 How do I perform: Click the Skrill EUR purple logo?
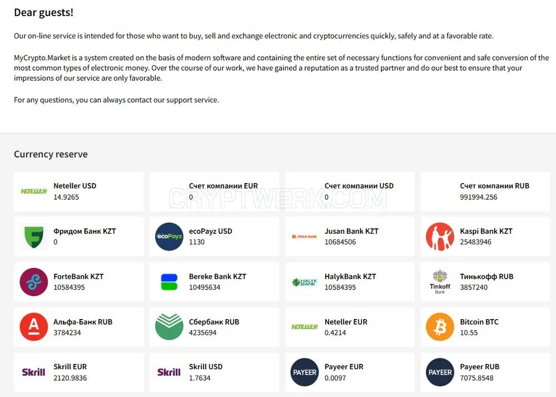[x=34, y=372]
